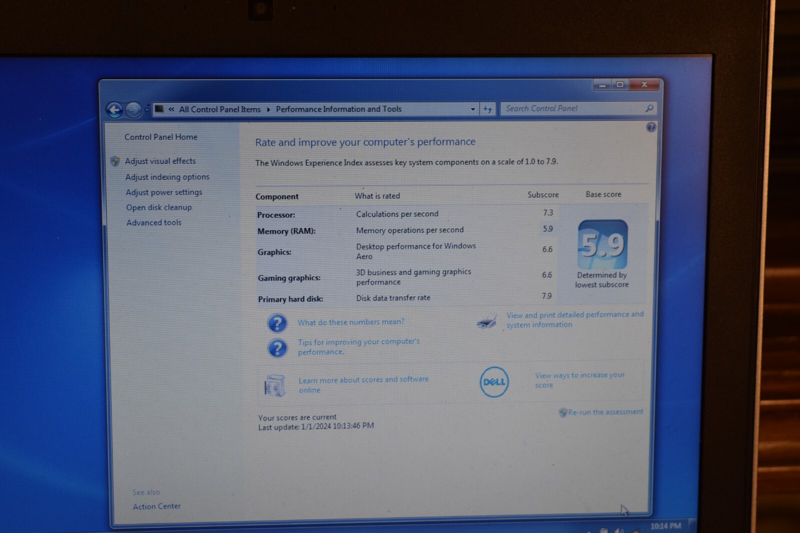This screenshot has width=800, height=533.
Task: Open the address bar history dropdown
Action: tap(473, 109)
